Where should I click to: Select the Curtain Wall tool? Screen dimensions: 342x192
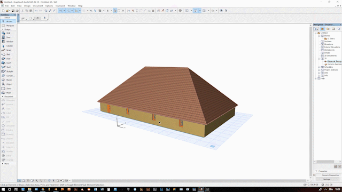[x=8, y=76]
